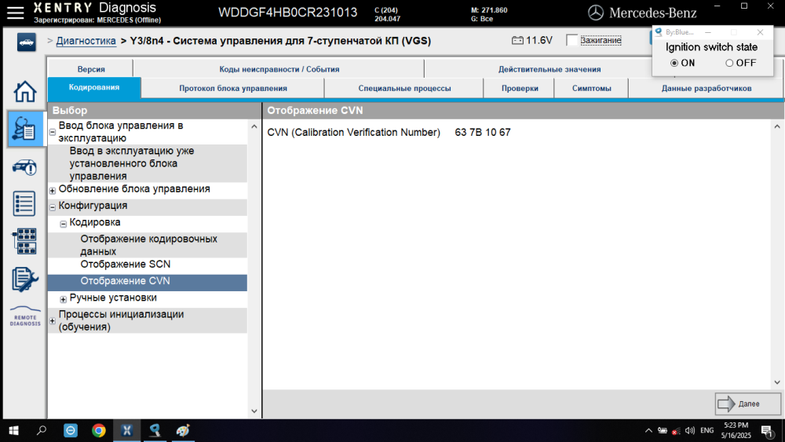Screen dimensions: 785x442
Task: Collapse the Кодировка node
Action: (x=63, y=224)
